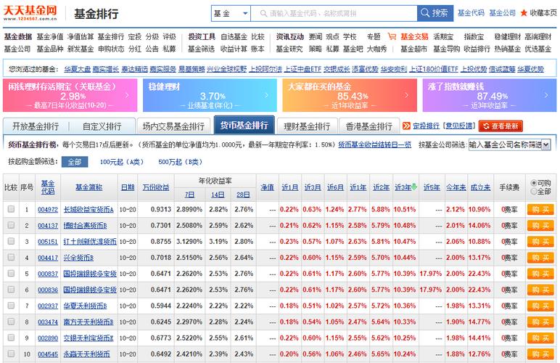Open the 上证180价值ETF recently viewed fund
This screenshot has height=363, width=560.
tap(434, 69)
